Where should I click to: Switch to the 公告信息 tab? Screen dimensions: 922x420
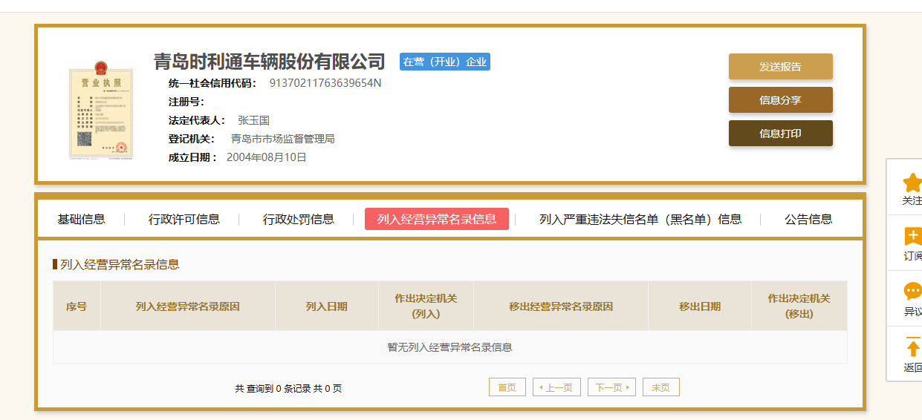808,219
